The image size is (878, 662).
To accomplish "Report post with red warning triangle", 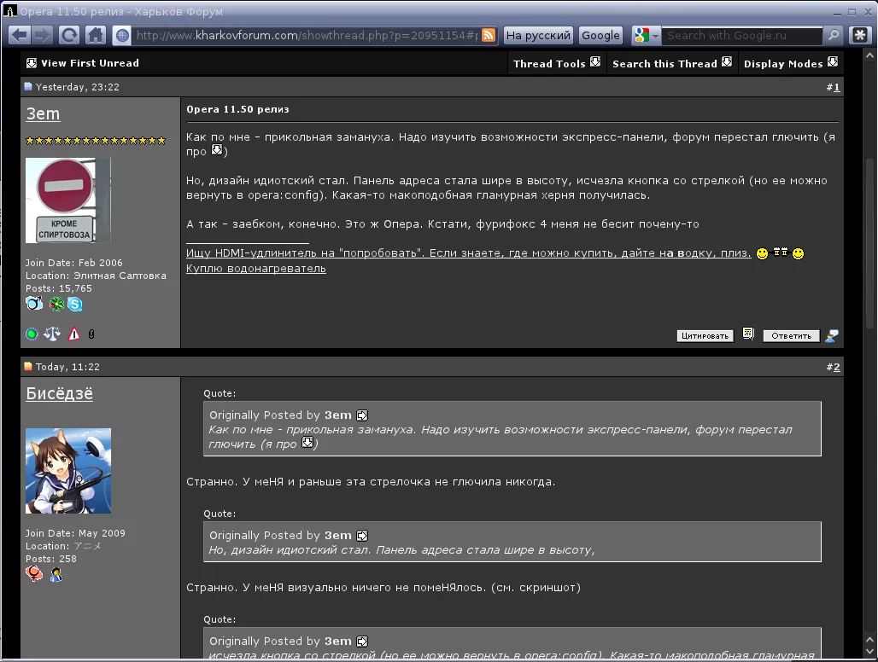I will [74, 334].
